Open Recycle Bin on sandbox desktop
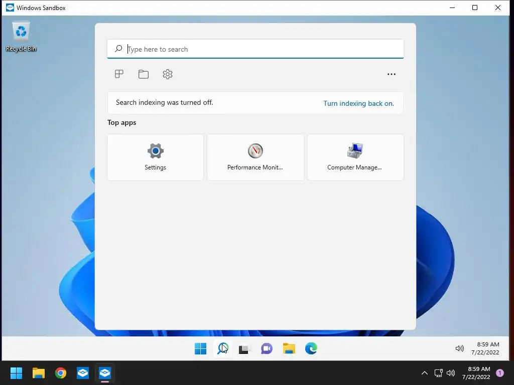The width and height of the screenshot is (514, 385). point(21,37)
